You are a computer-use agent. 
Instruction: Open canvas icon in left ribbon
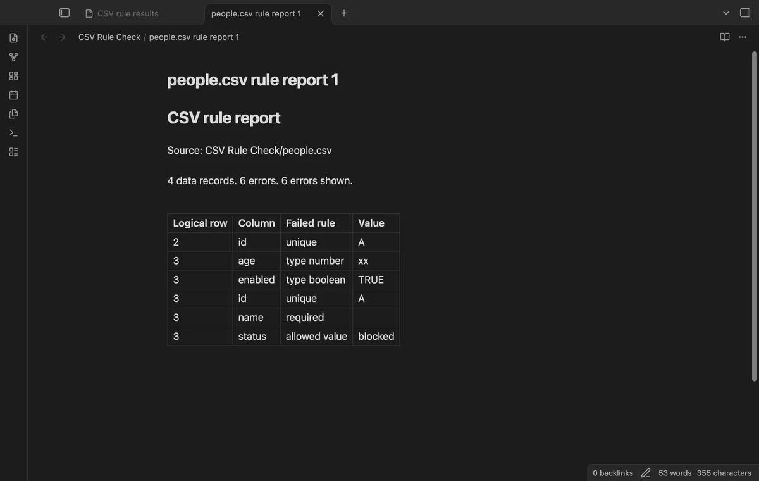coord(14,76)
